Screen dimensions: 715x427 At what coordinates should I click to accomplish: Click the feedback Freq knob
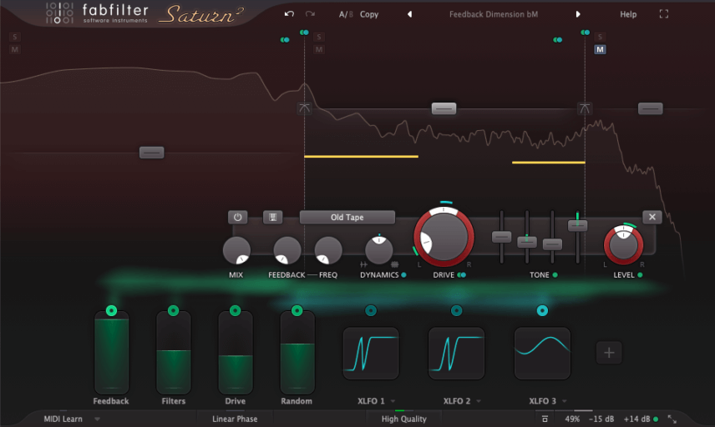328,250
